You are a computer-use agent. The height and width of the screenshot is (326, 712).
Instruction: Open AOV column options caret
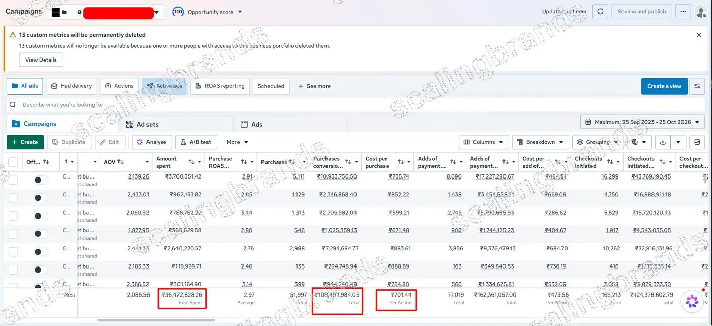[x=147, y=162]
